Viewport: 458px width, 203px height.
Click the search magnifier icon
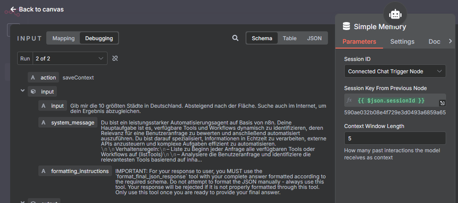click(x=235, y=38)
